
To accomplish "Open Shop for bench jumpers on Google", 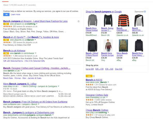I will pos(104,12).
